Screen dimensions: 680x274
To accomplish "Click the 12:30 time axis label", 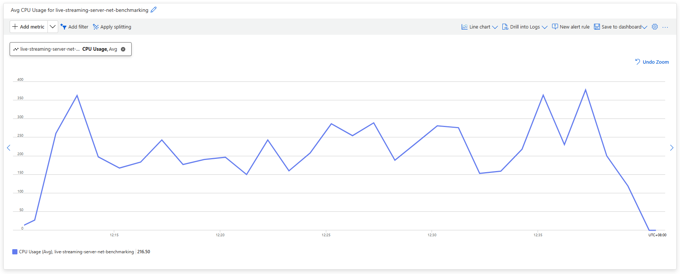I will [x=432, y=235].
